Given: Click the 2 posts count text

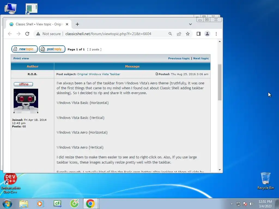Looking at the screenshot, I should click(x=94, y=50).
